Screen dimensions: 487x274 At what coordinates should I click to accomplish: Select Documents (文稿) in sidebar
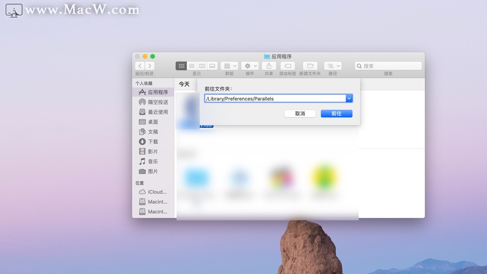pyautogui.click(x=153, y=132)
